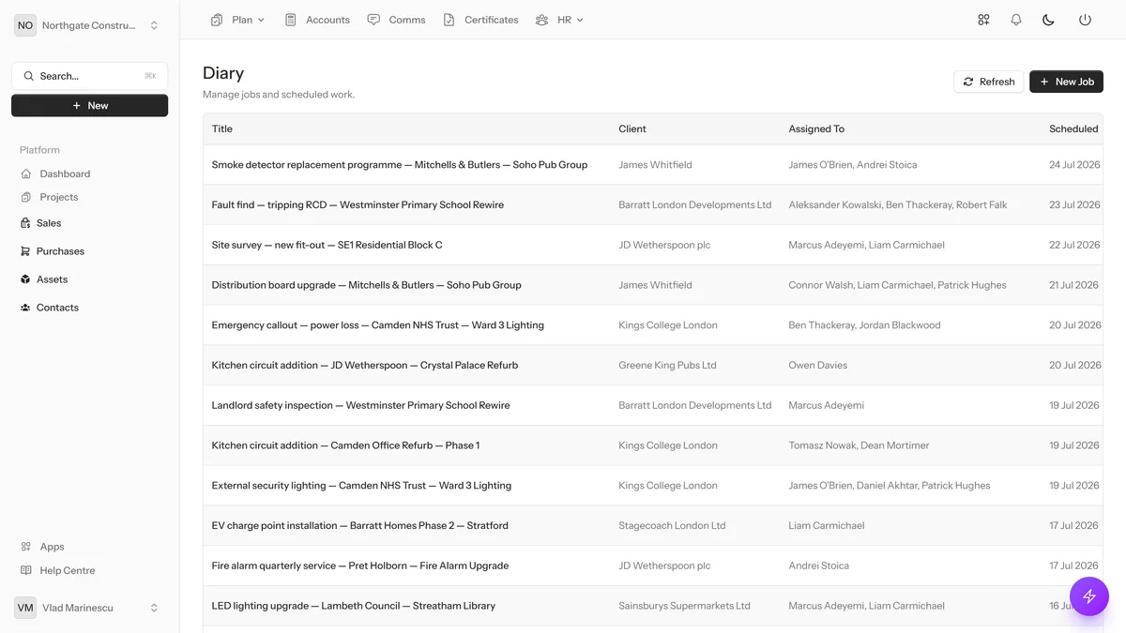The image size is (1126, 633).
Task: Open Kitchen circuit addition Camden Office Refurb job
Action: 345,445
